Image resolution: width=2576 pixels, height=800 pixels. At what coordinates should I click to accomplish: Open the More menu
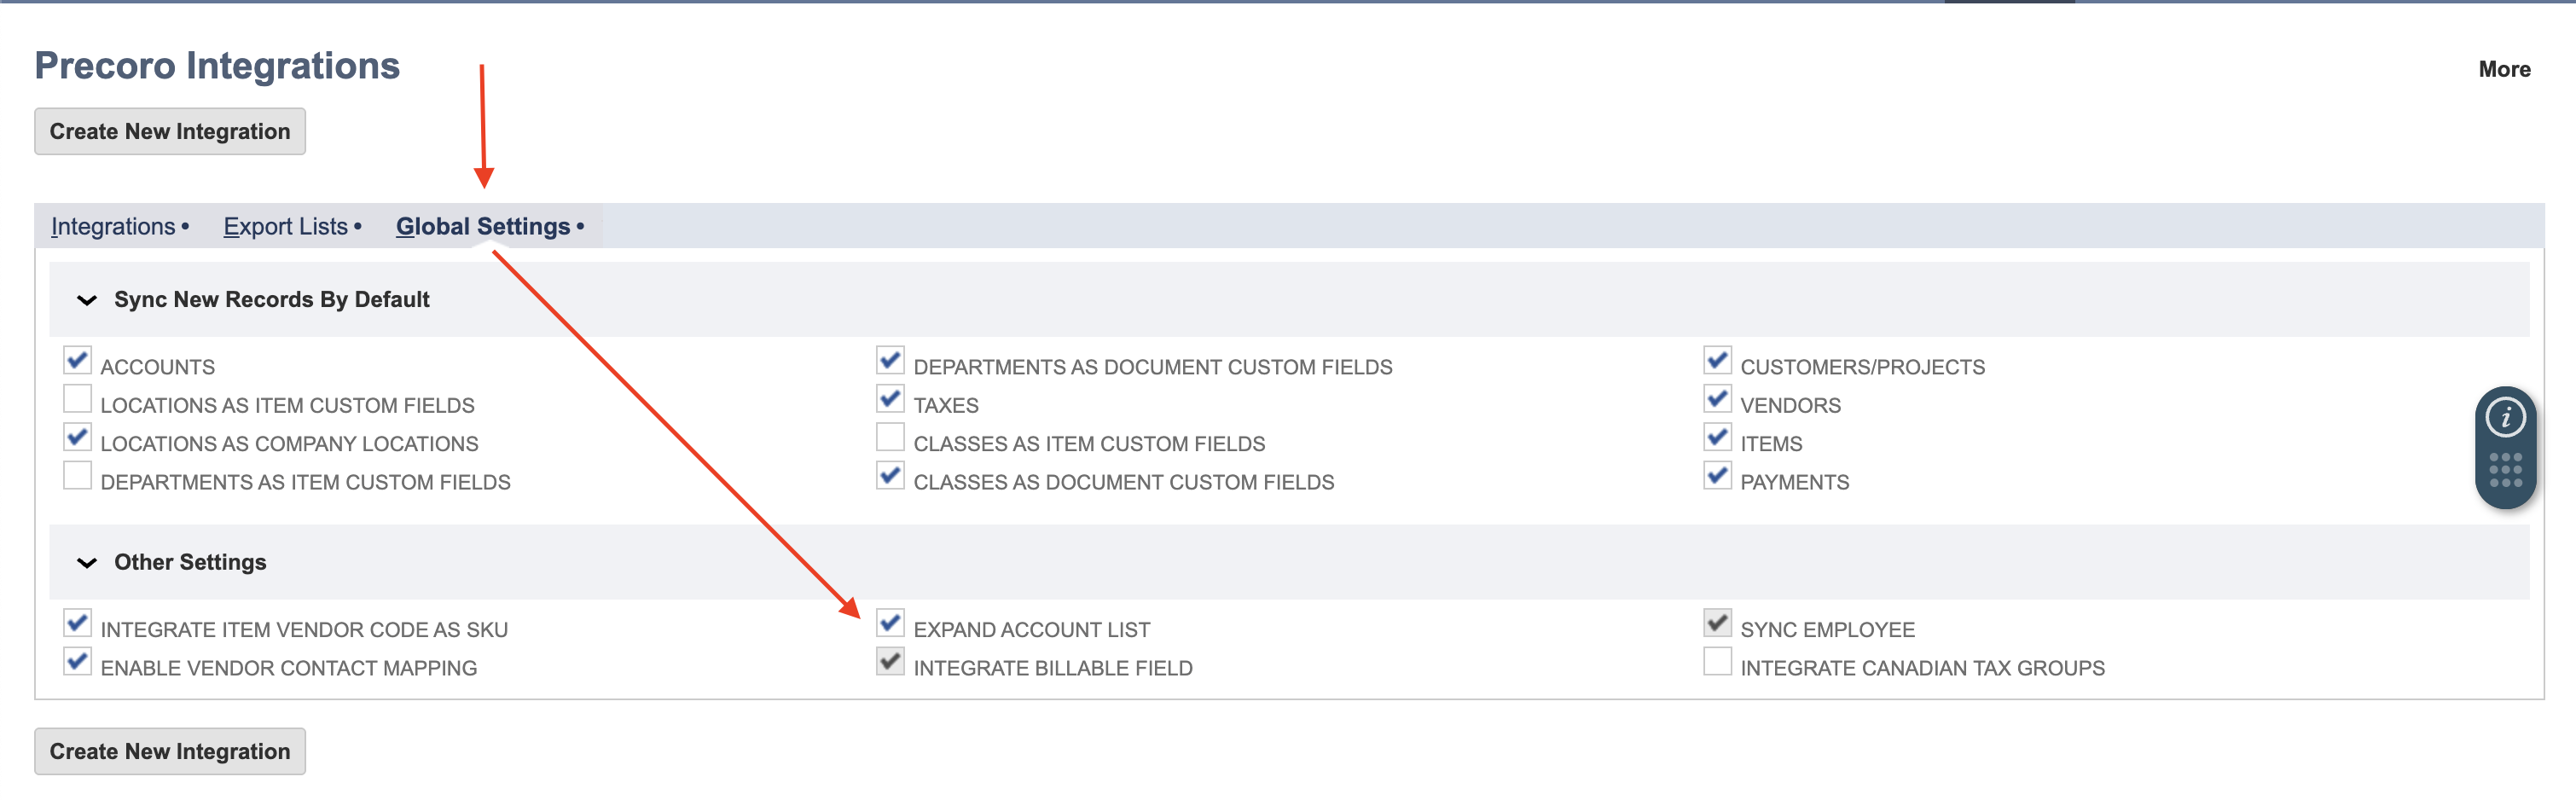2503,69
